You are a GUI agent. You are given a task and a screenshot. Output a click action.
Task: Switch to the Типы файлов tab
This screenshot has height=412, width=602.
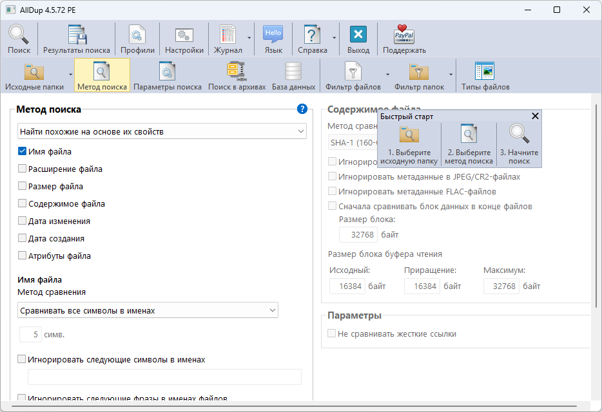pyautogui.click(x=485, y=75)
